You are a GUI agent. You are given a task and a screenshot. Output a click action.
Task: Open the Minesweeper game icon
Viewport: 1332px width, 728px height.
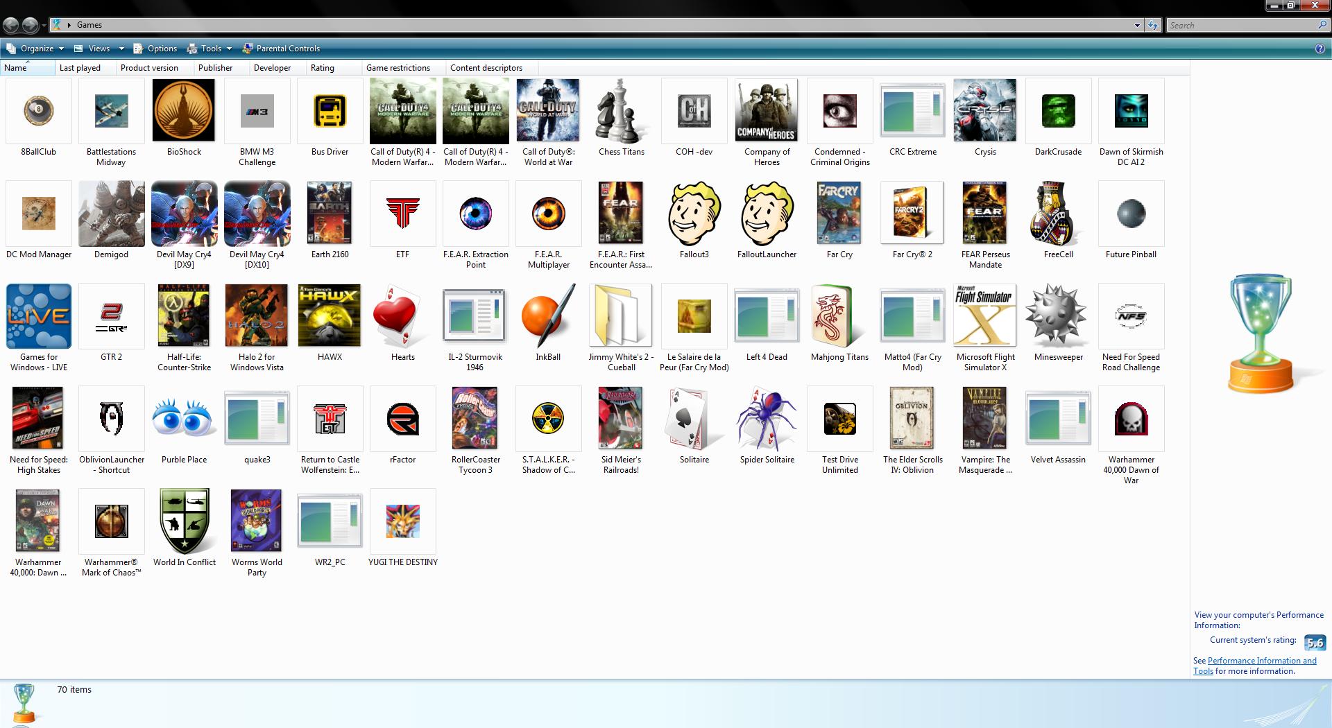tap(1058, 315)
